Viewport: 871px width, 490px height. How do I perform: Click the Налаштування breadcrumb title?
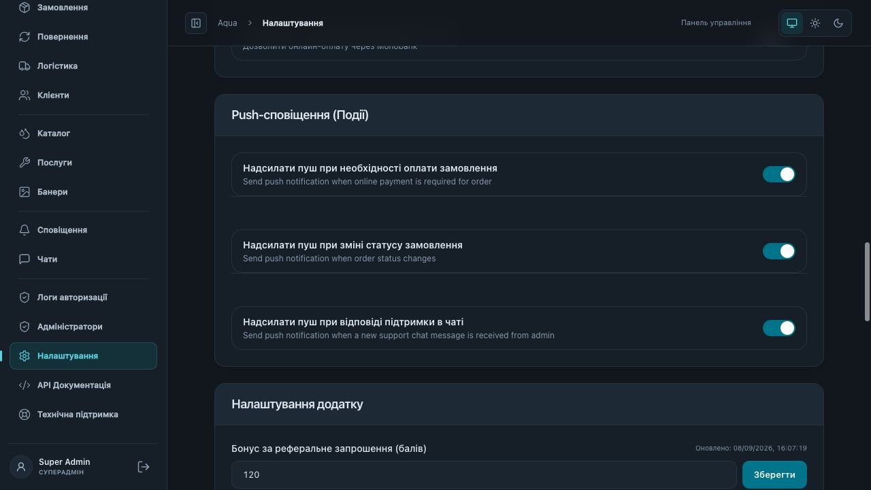point(293,23)
